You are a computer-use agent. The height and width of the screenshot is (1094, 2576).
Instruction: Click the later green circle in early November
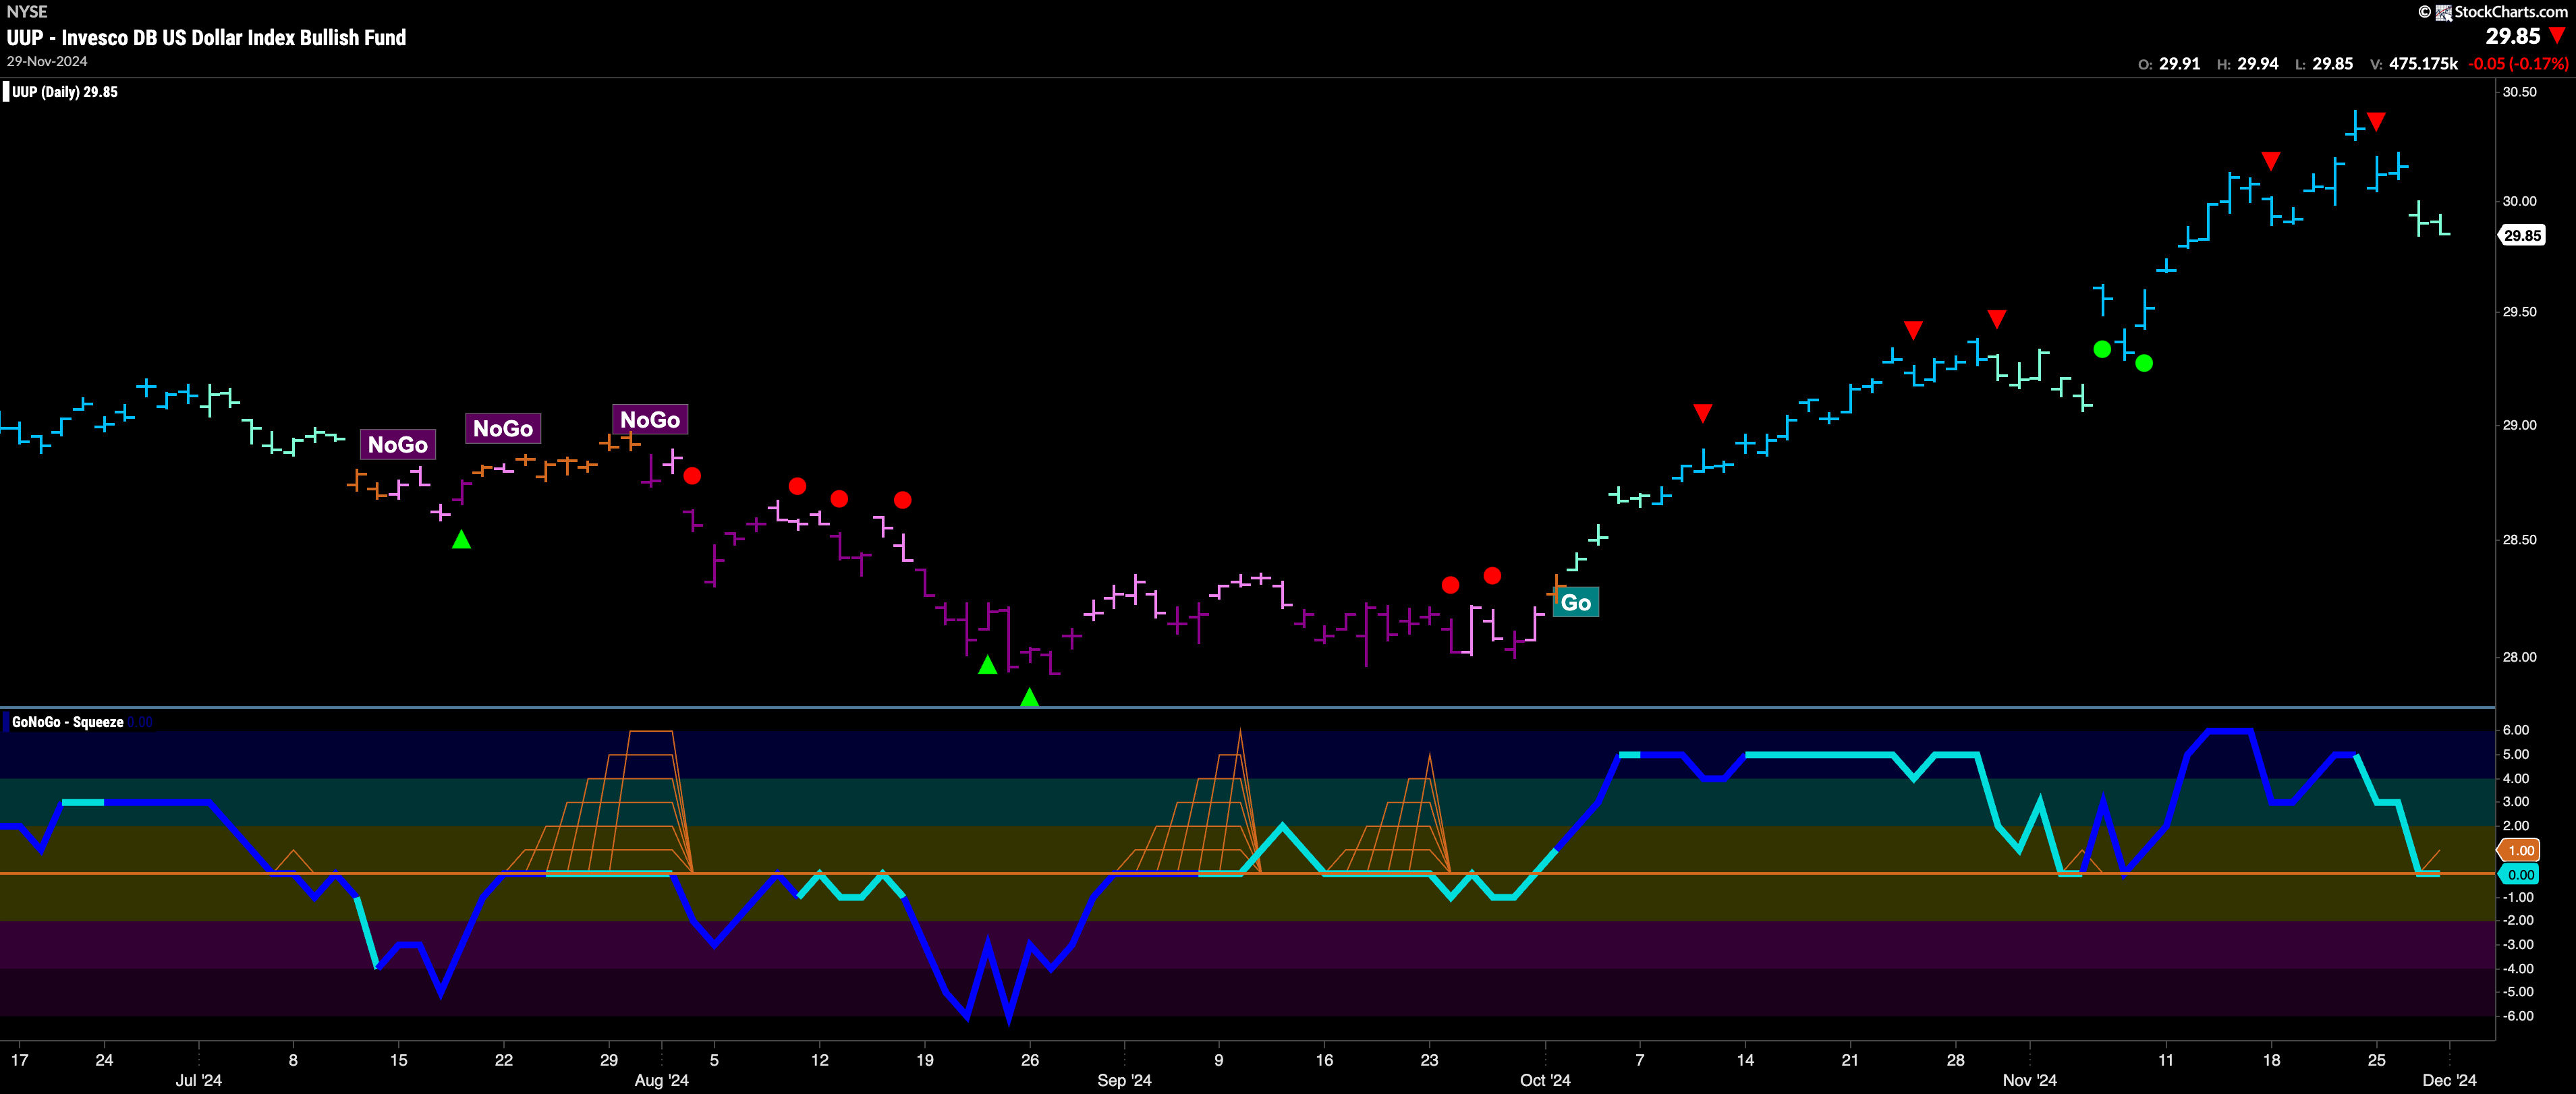[2144, 363]
